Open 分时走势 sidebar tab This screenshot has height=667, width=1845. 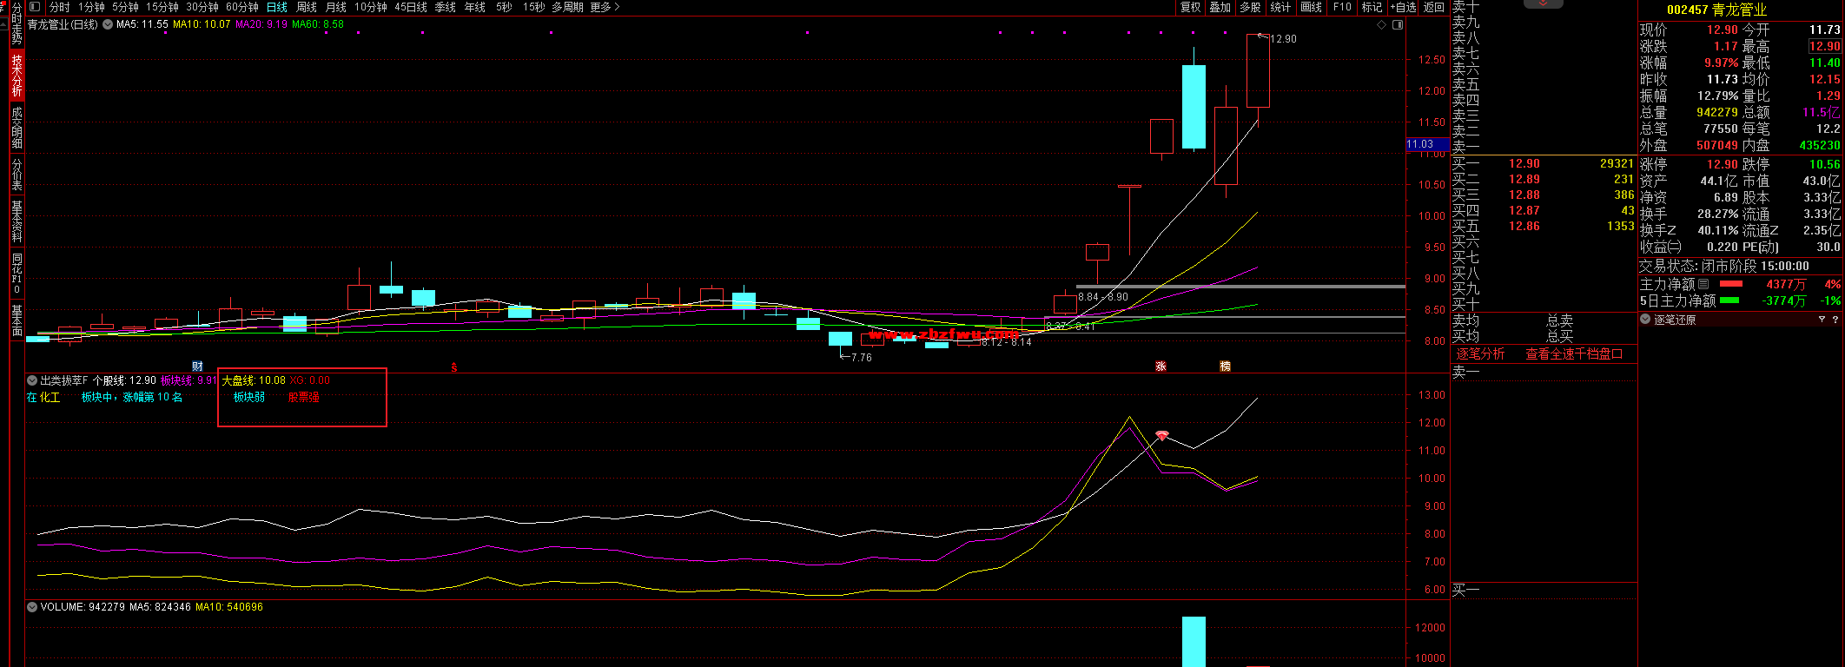pyautogui.click(x=17, y=25)
